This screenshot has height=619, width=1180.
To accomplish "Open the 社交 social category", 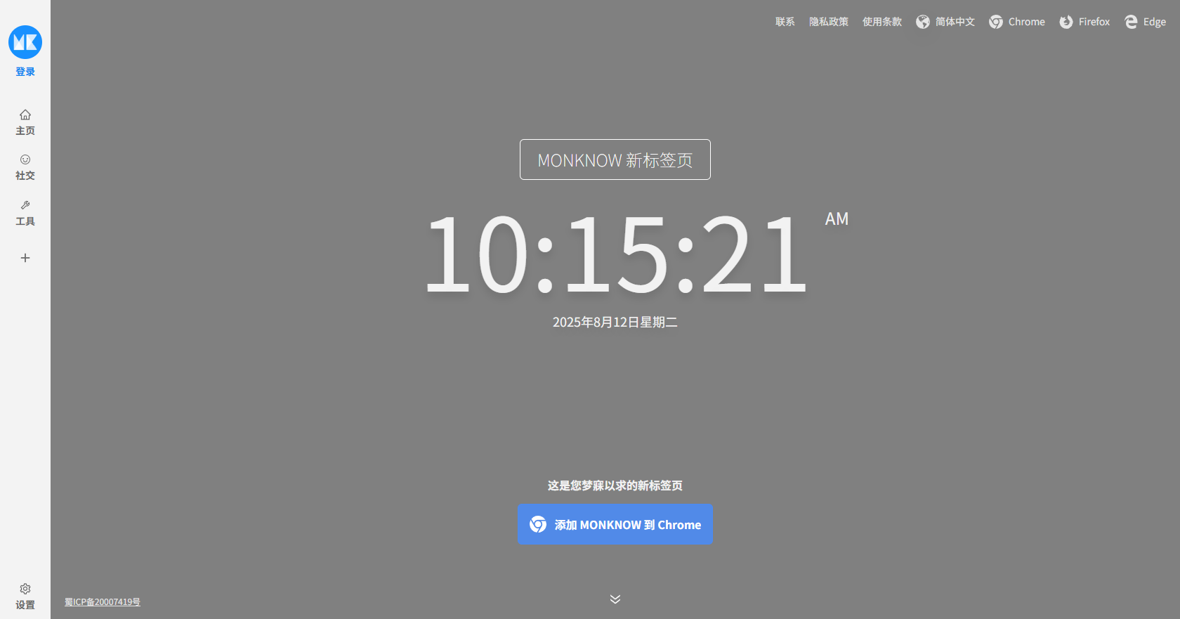I will 25,167.
